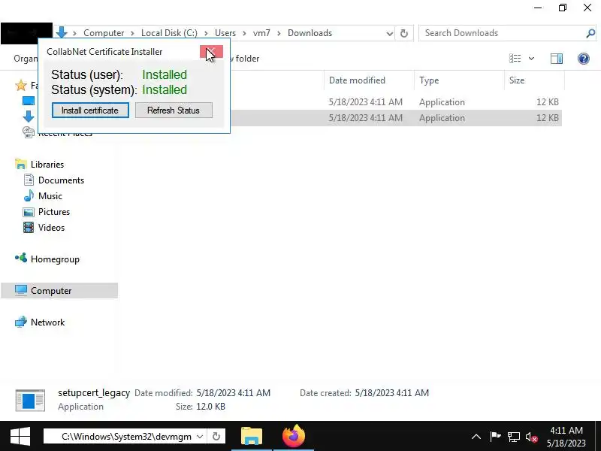The width and height of the screenshot is (601, 451).
Task: Open the chevron after the Users breadcrumb
Action: [x=244, y=33]
